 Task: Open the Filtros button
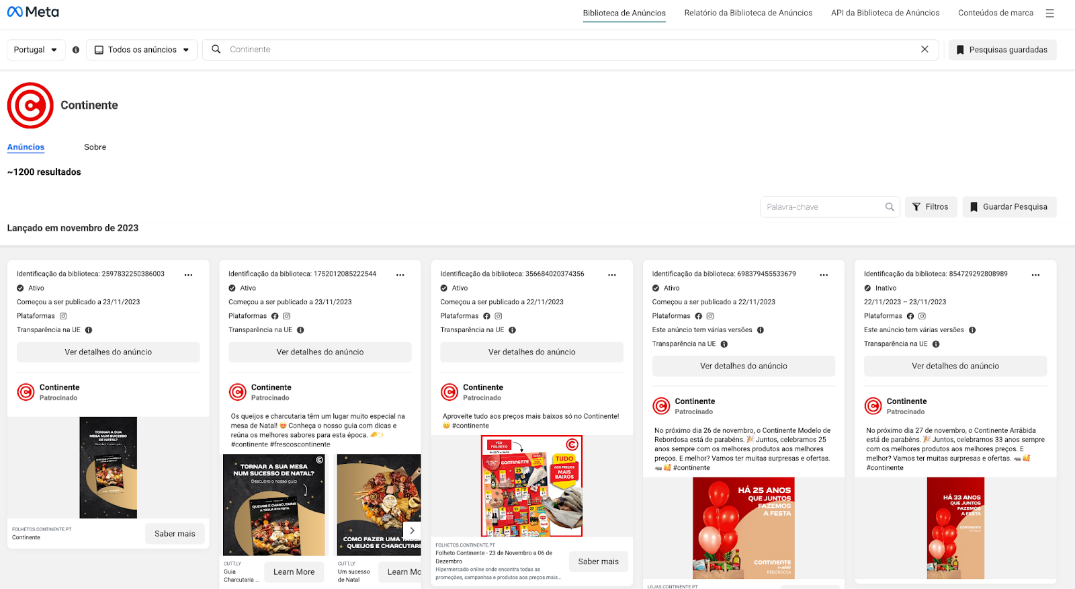pyautogui.click(x=931, y=207)
